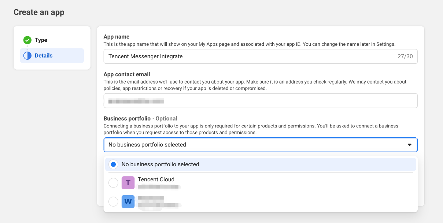
Task: Click the 'App contact email' field label
Action: (x=127, y=74)
